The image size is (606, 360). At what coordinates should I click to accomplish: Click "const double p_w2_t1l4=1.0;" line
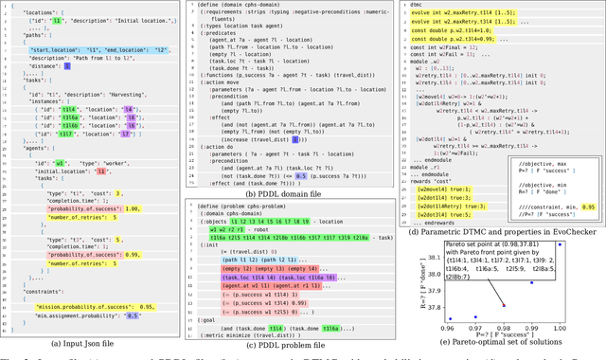coord(451,30)
